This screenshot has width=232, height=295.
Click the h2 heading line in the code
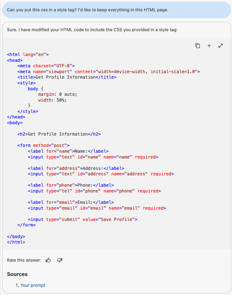(x=59, y=134)
